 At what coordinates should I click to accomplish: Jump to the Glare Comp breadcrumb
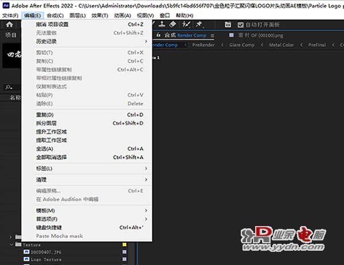click(x=241, y=45)
